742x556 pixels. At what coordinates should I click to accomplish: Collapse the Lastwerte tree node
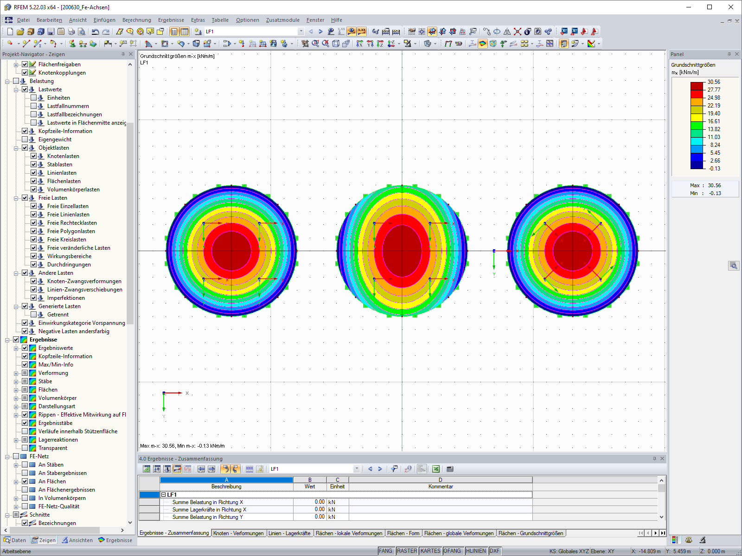coord(16,89)
